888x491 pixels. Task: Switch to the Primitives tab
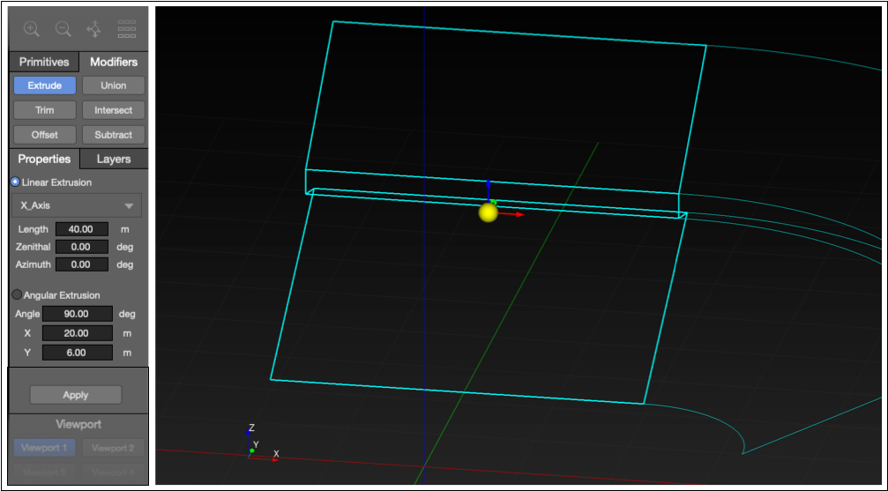44,63
